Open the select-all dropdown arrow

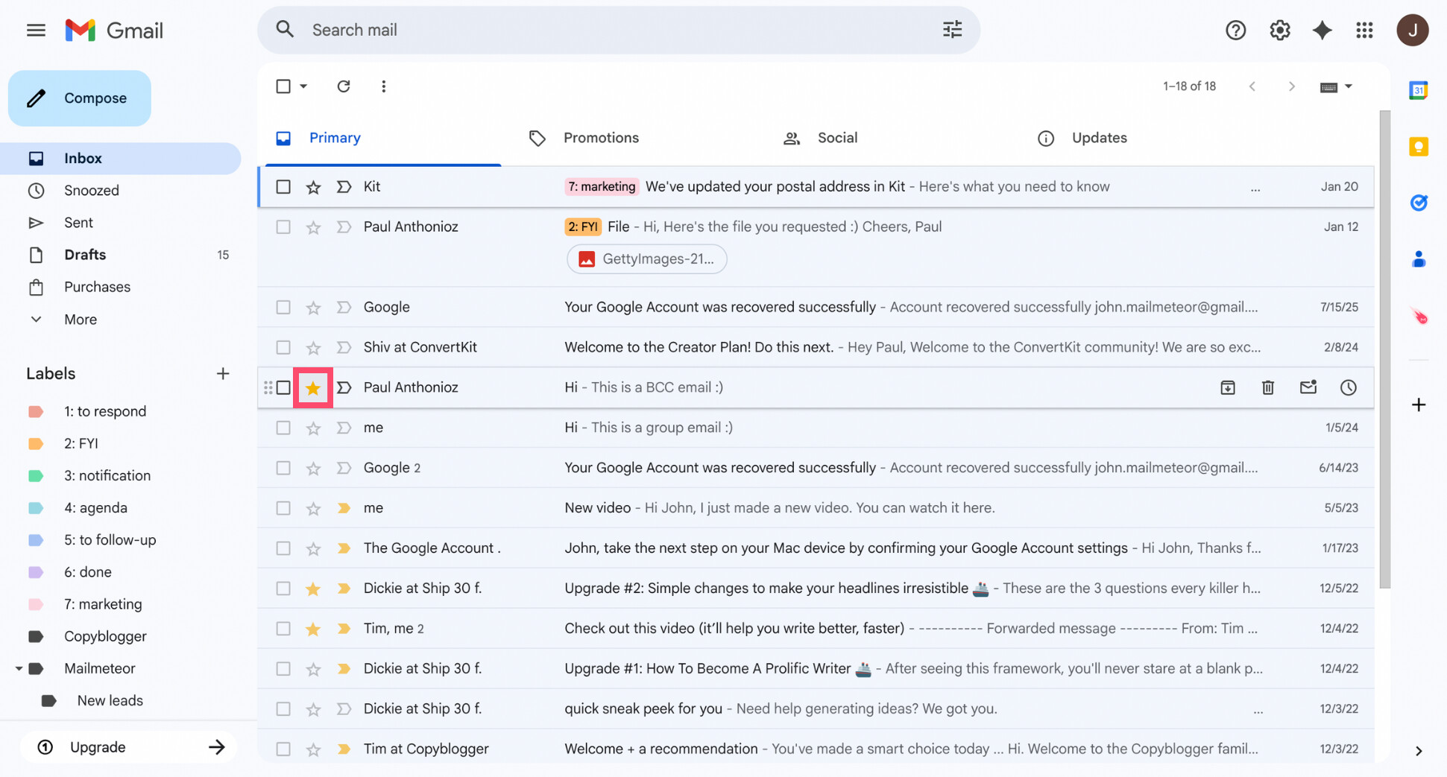(x=304, y=86)
